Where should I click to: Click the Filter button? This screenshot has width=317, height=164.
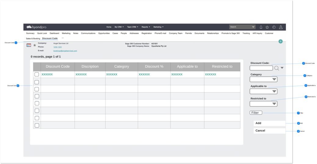tap(256, 113)
